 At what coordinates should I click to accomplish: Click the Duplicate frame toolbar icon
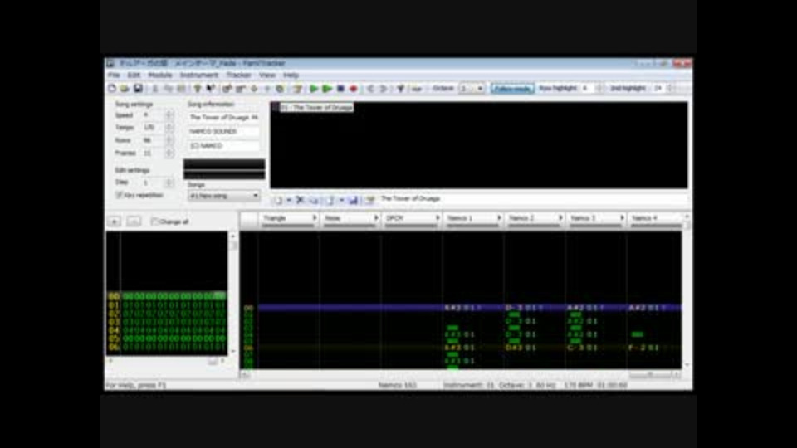(x=280, y=89)
